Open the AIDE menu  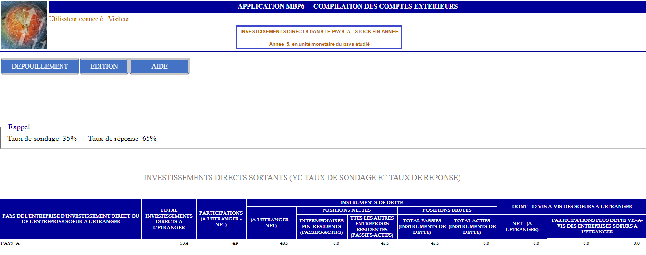[160, 67]
